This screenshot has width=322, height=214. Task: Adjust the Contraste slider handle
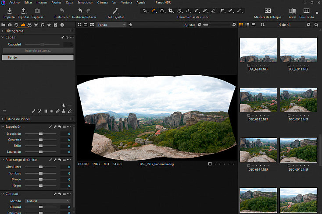pos(41,140)
